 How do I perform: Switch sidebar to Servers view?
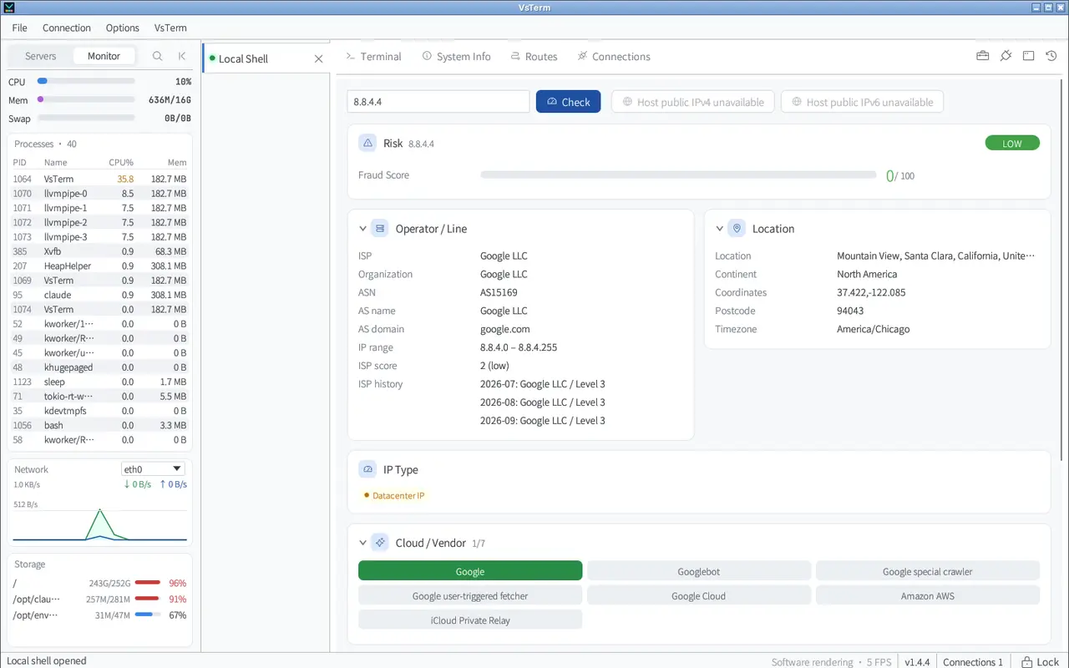pyautogui.click(x=40, y=56)
